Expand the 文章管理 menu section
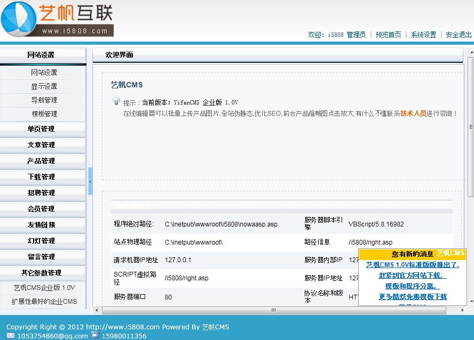The height and width of the screenshot is (340, 474). click(x=43, y=145)
